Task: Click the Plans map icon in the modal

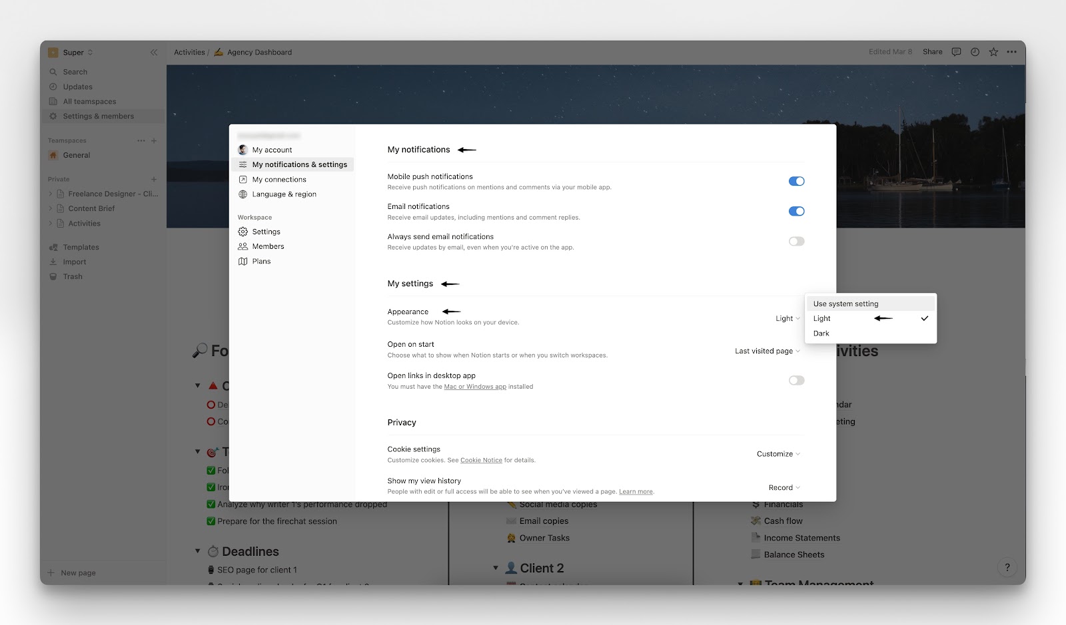Action: (x=243, y=261)
